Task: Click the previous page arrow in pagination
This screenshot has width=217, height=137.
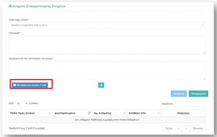Action: pyautogui.click(x=179, y=128)
